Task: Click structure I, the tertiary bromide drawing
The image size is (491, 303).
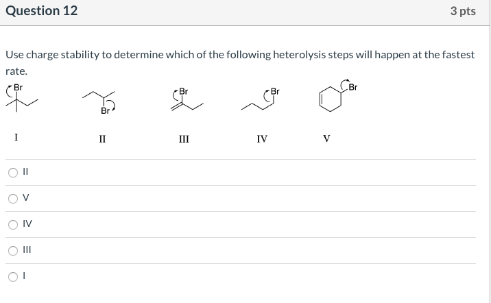Action: point(19,99)
